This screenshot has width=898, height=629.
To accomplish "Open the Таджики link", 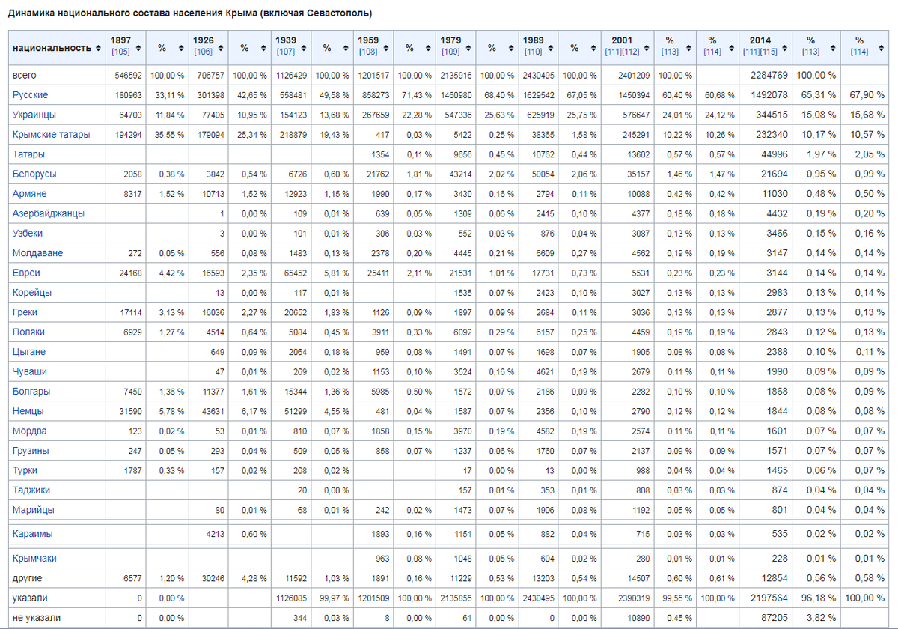I will [x=31, y=490].
